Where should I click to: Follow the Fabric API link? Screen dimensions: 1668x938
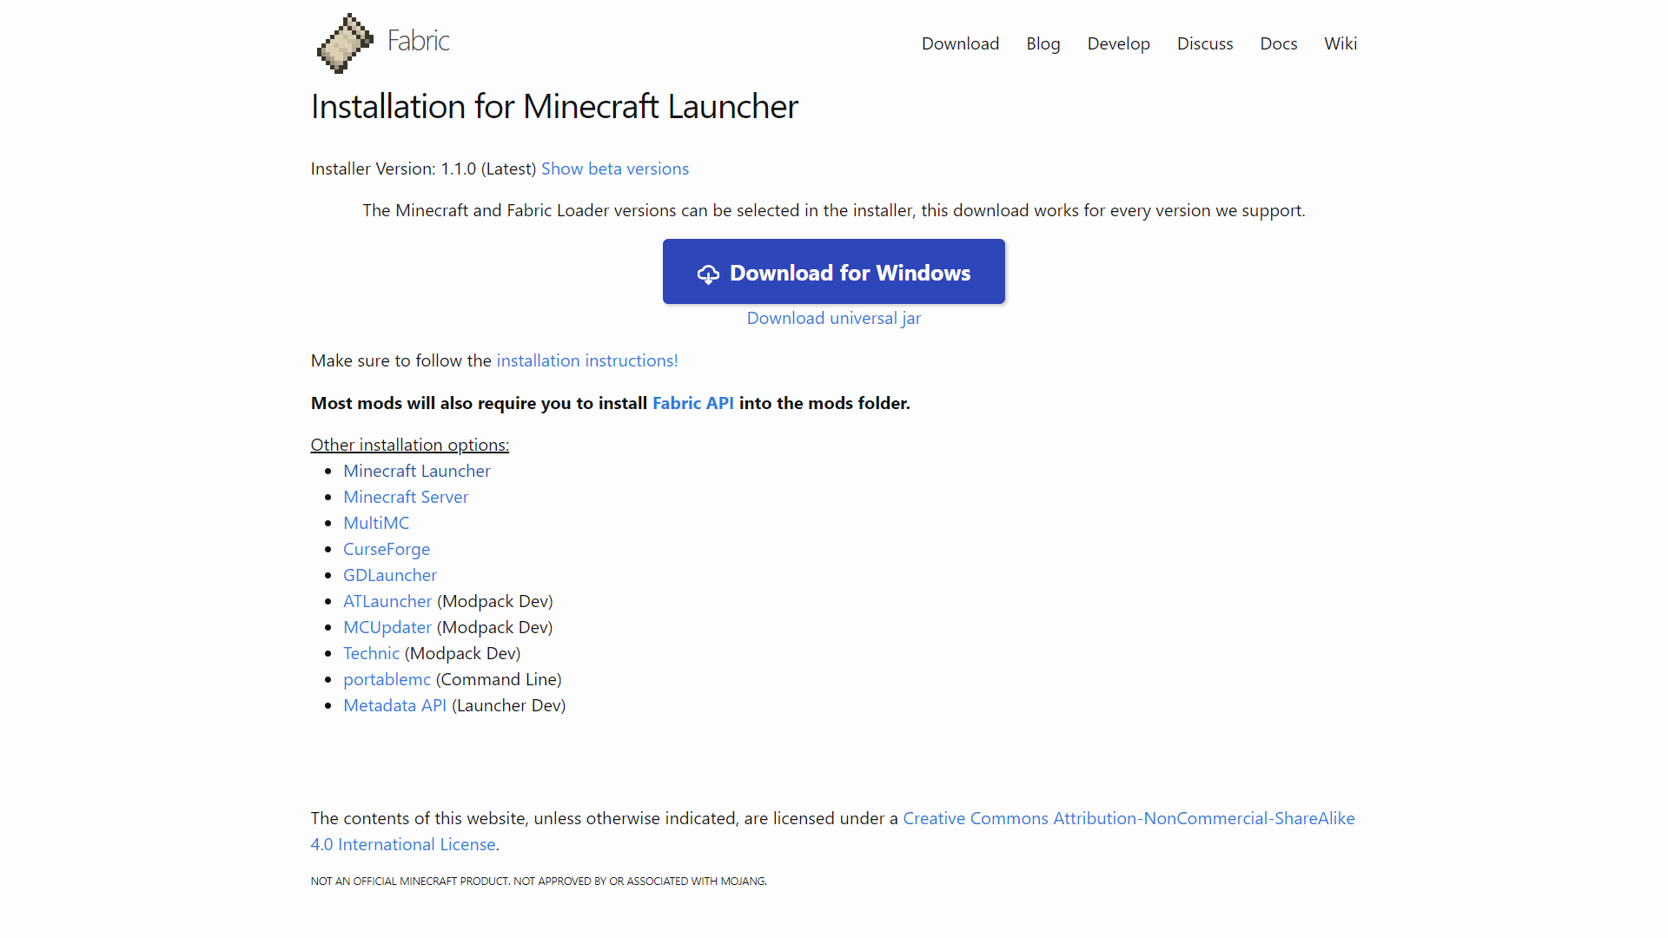(x=692, y=403)
